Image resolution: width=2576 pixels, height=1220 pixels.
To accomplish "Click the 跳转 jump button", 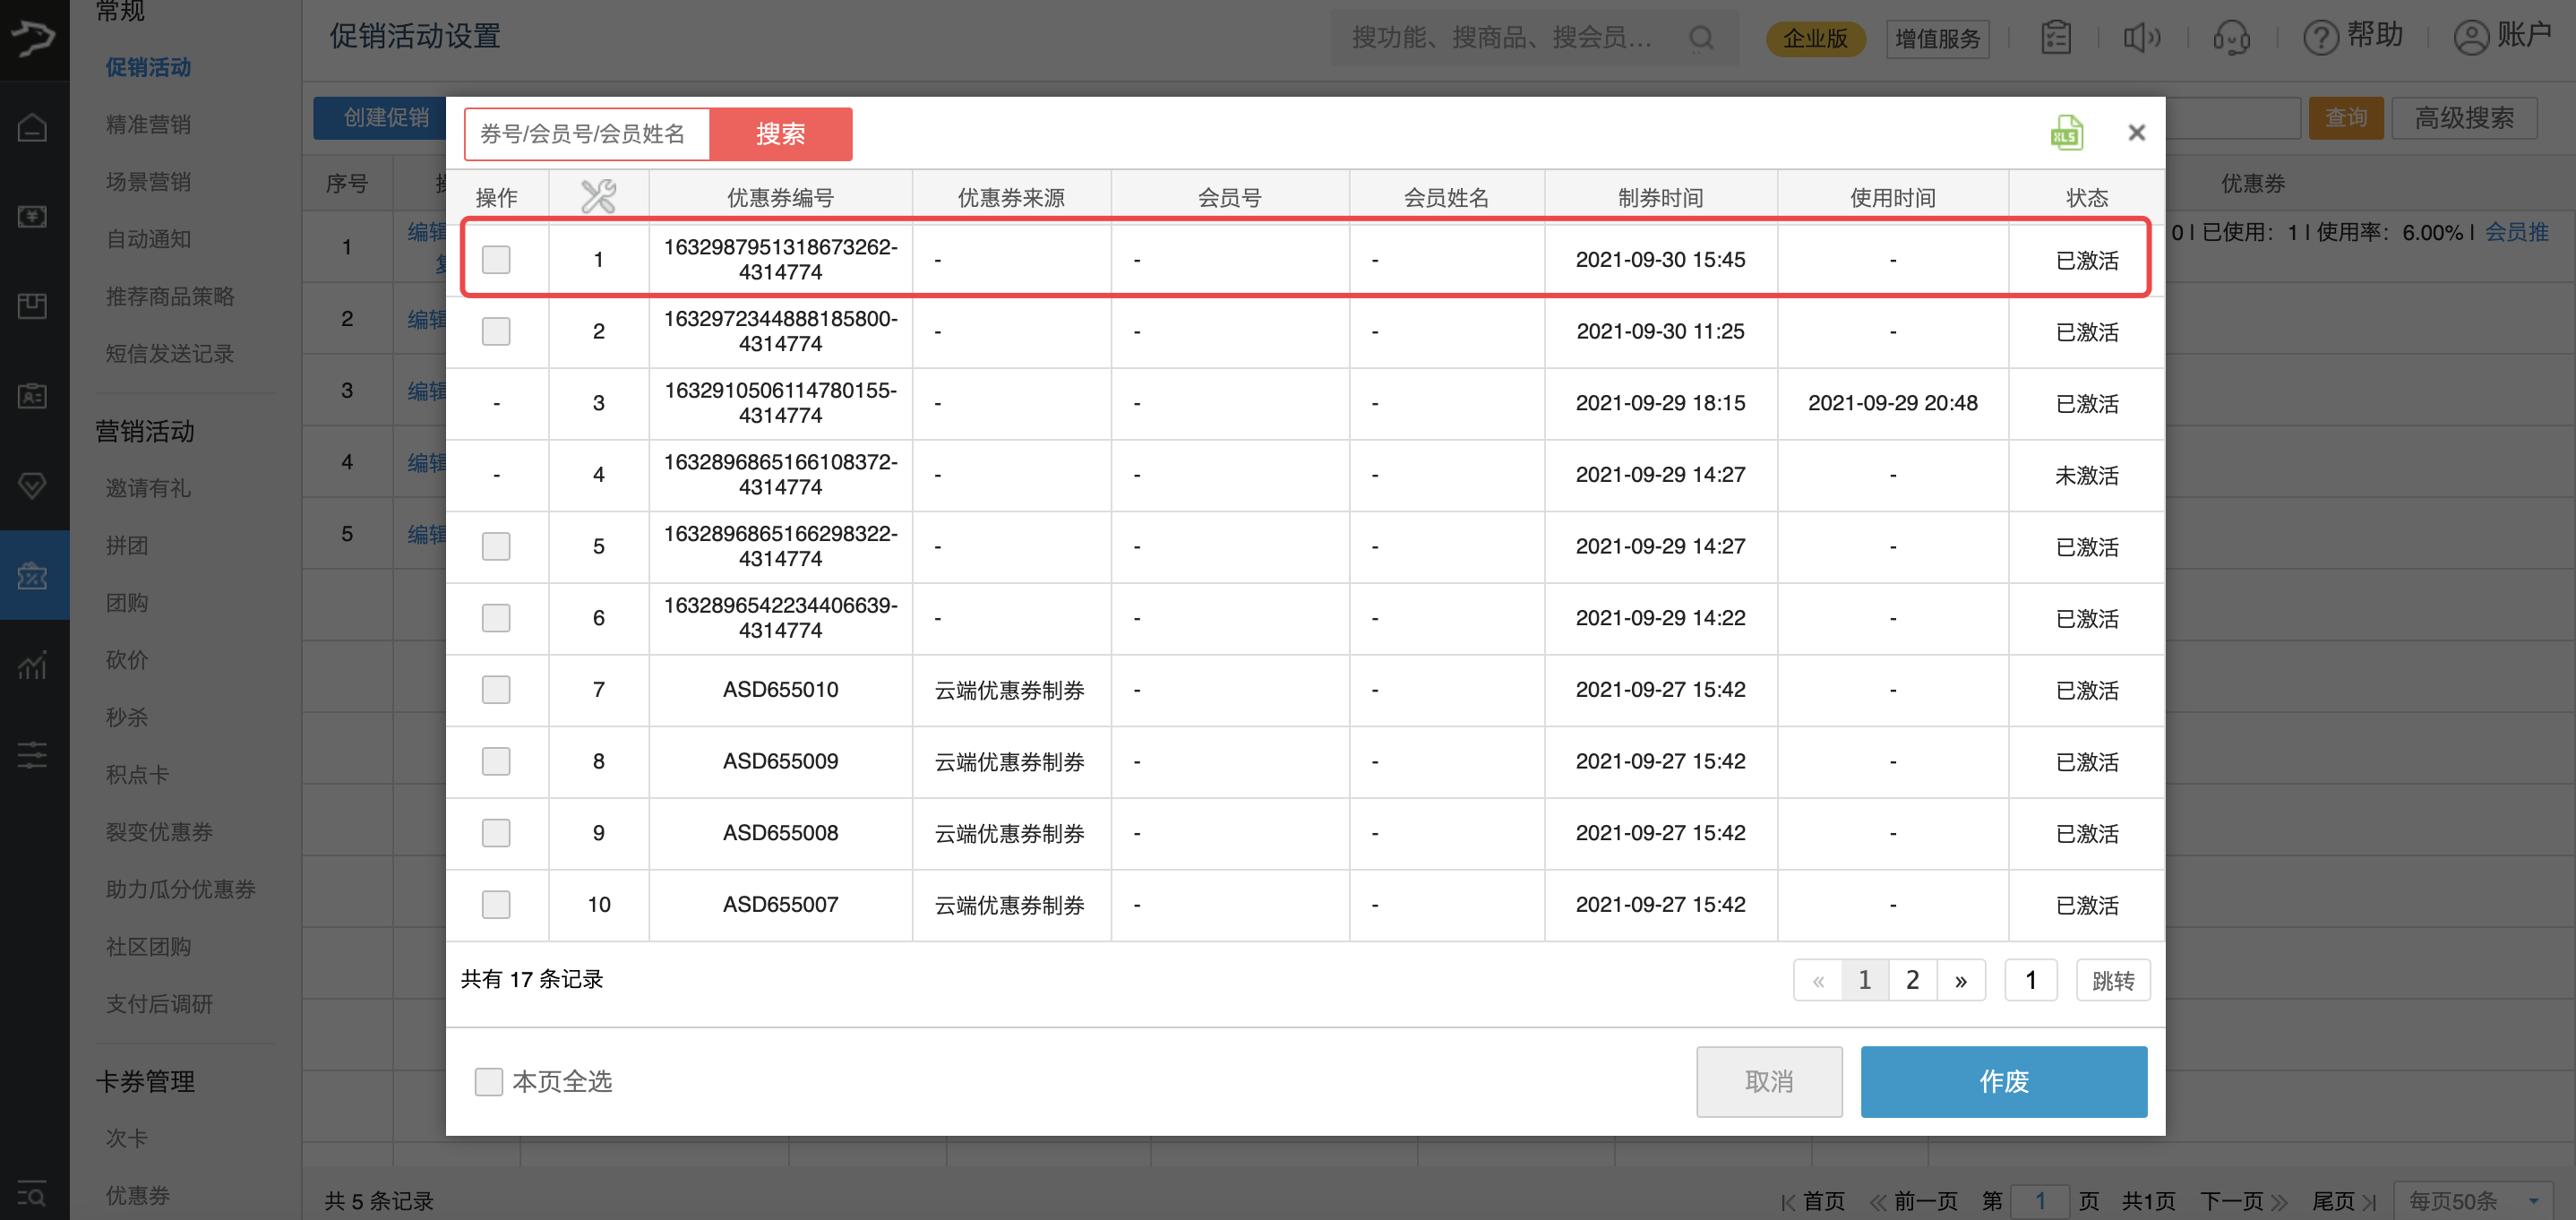I will (2113, 980).
